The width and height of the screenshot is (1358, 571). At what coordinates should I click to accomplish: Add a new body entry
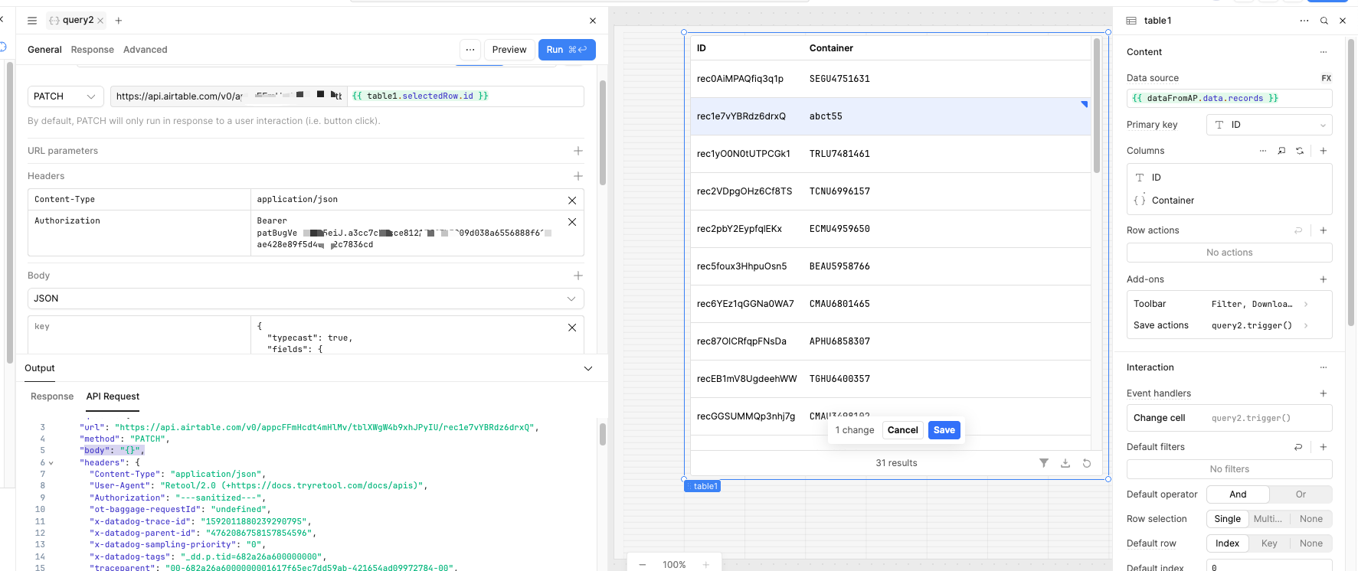[578, 276]
